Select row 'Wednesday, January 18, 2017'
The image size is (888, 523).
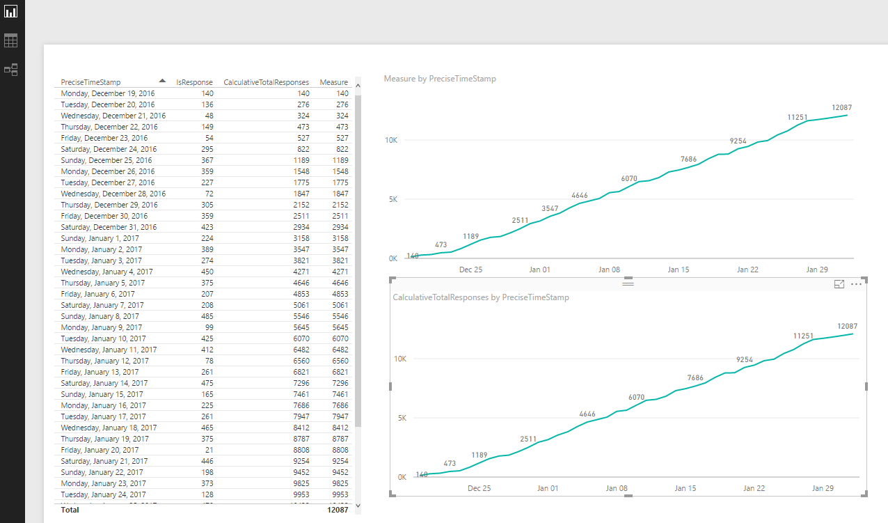click(205, 428)
